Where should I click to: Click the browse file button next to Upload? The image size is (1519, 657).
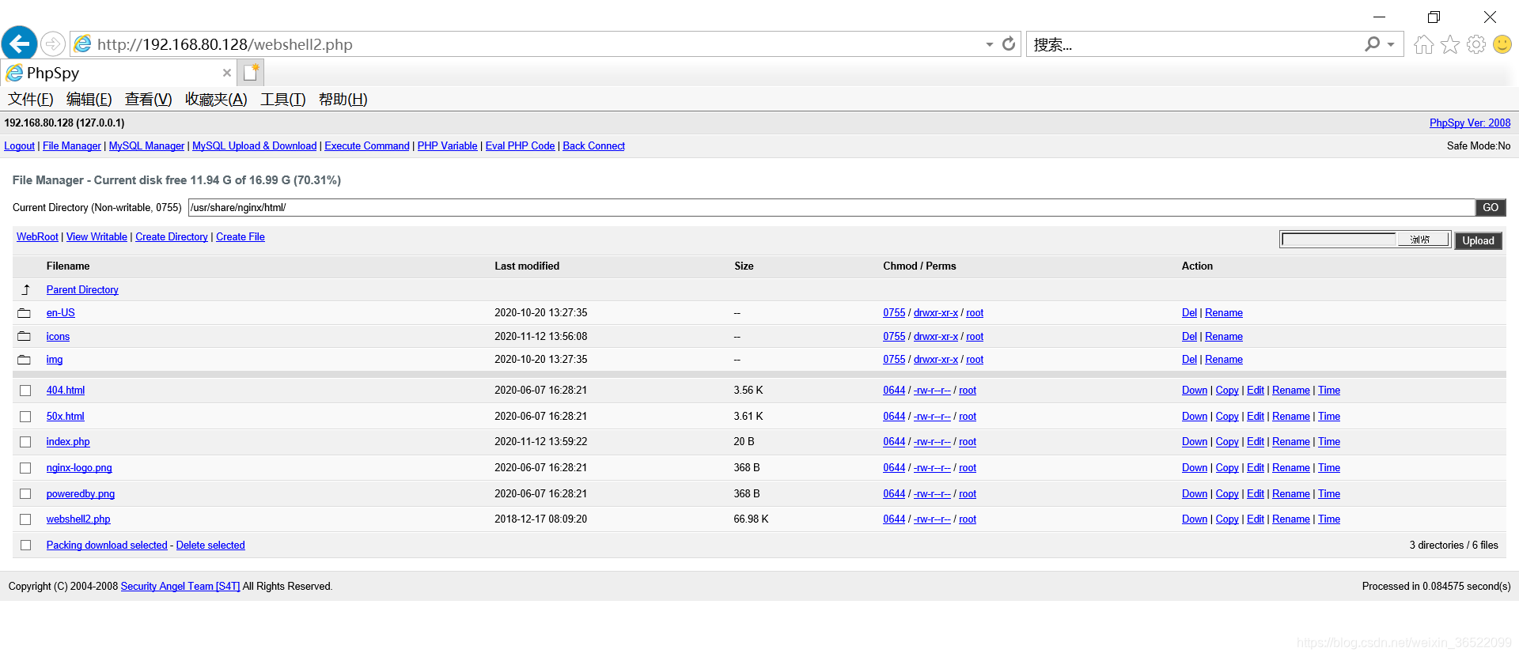coord(1422,240)
